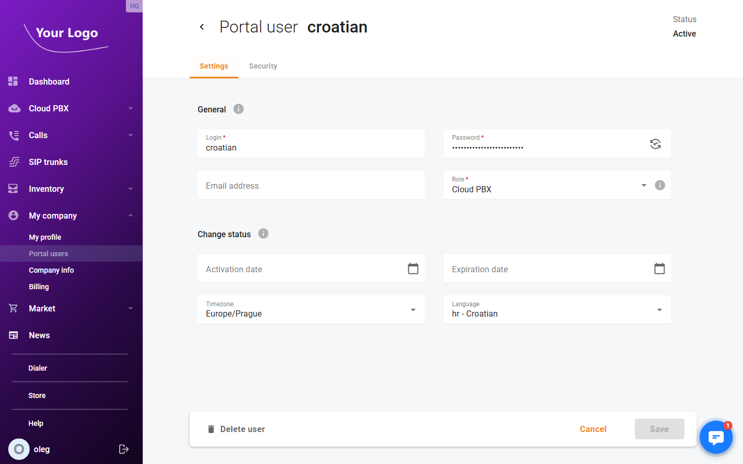Open Billing under My company
This screenshot has height=464, width=743.
coord(39,286)
